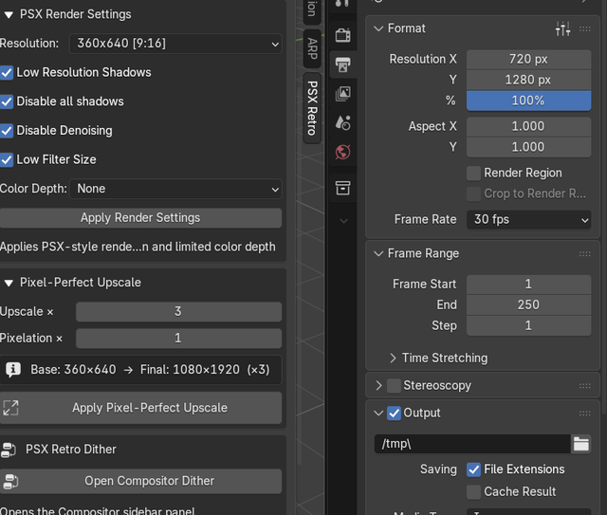Enable the Stereoscopy checkbox
The image size is (607, 515).
[x=394, y=386]
